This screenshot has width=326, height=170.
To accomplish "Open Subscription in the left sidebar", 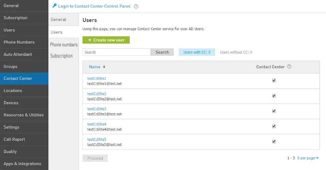I will [x=24, y=18].
